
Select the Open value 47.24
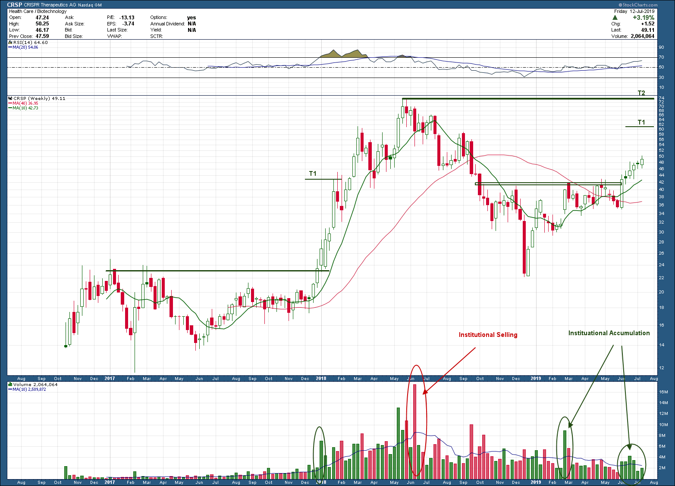(42, 18)
